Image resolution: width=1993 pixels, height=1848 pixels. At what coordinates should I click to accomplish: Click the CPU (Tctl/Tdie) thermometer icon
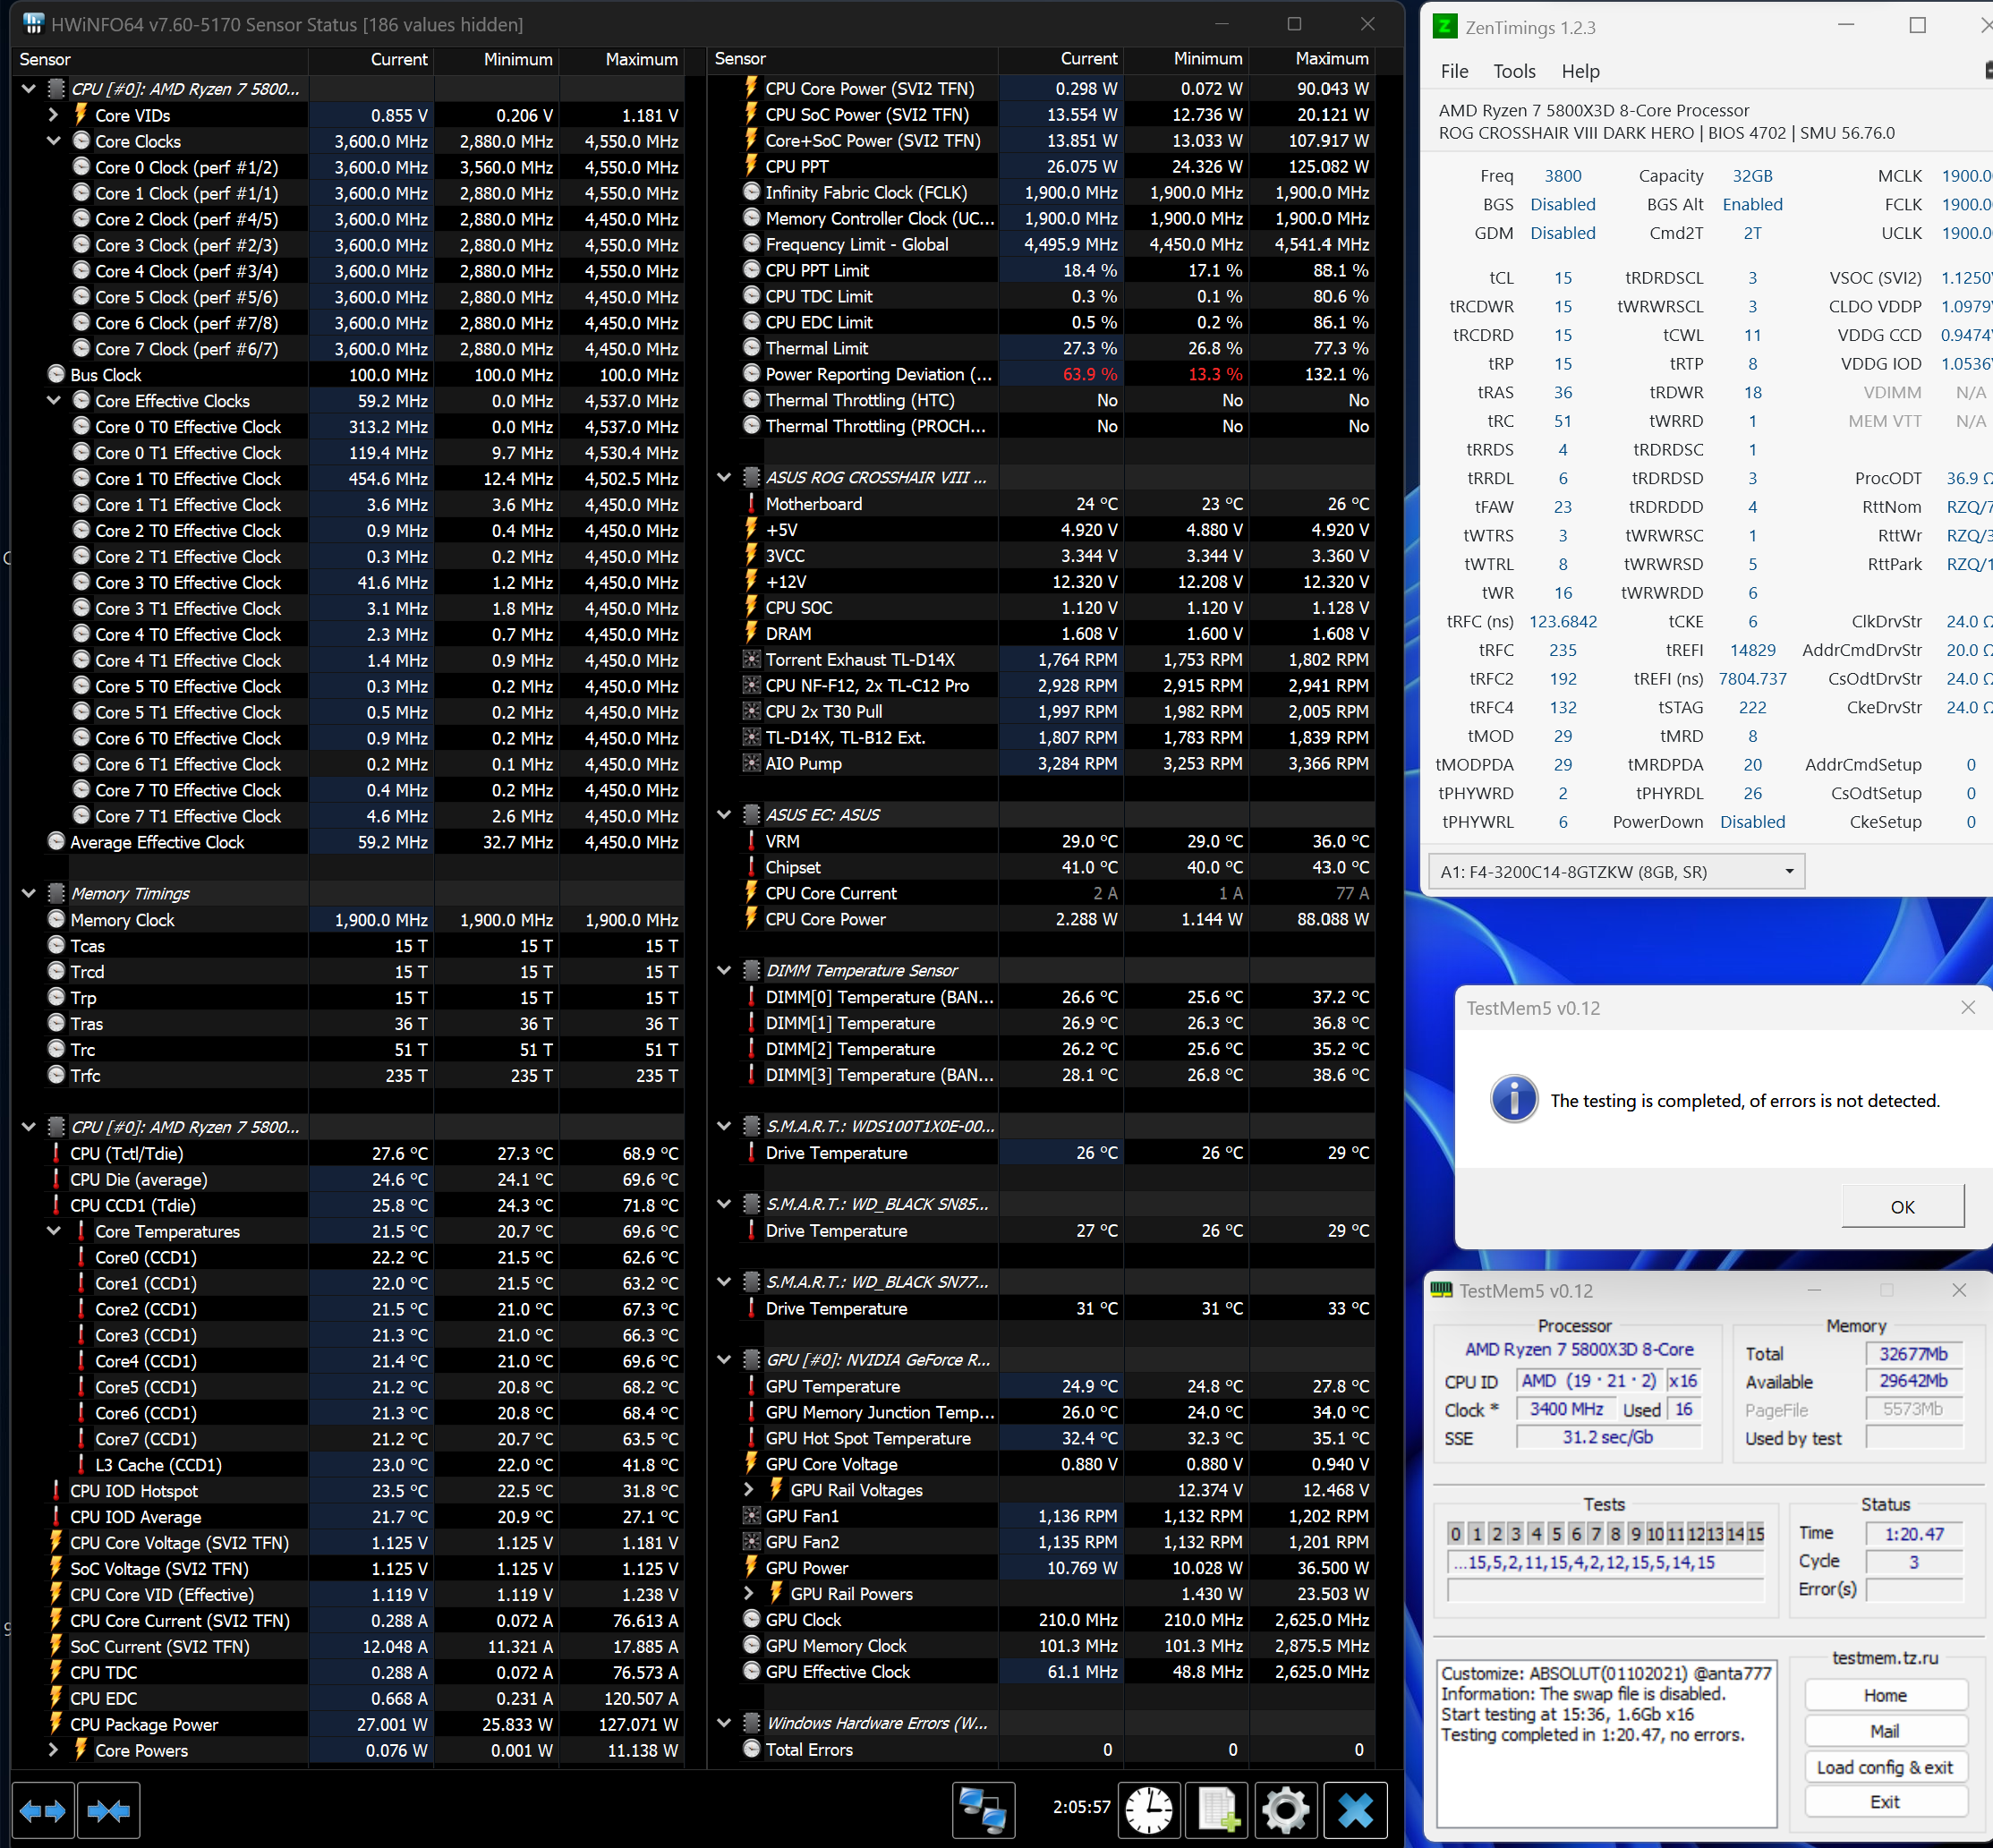pos(56,1153)
